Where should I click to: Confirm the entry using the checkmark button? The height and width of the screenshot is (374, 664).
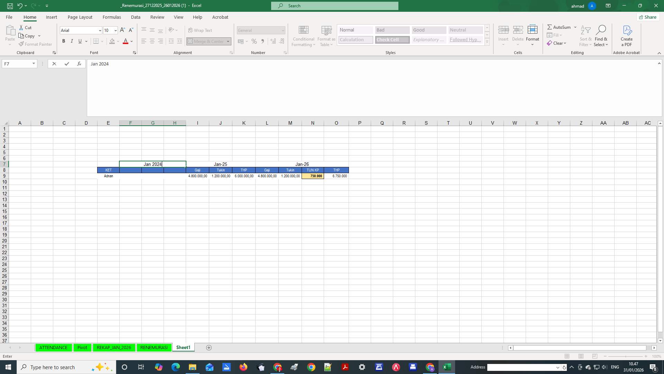(66, 64)
